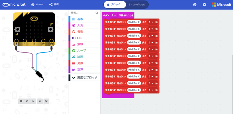Open the settings gear menu
233x114 pixels.
[205, 5]
